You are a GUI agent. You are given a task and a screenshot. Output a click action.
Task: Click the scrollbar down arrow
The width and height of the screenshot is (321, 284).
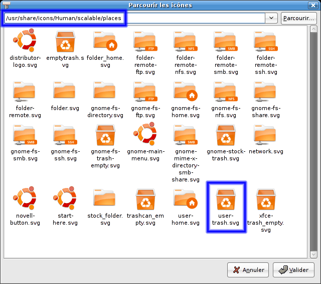pyautogui.click(x=313, y=255)
